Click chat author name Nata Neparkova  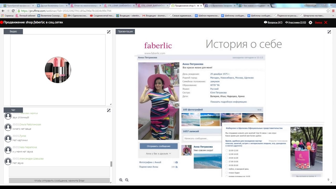coord(28,147)
